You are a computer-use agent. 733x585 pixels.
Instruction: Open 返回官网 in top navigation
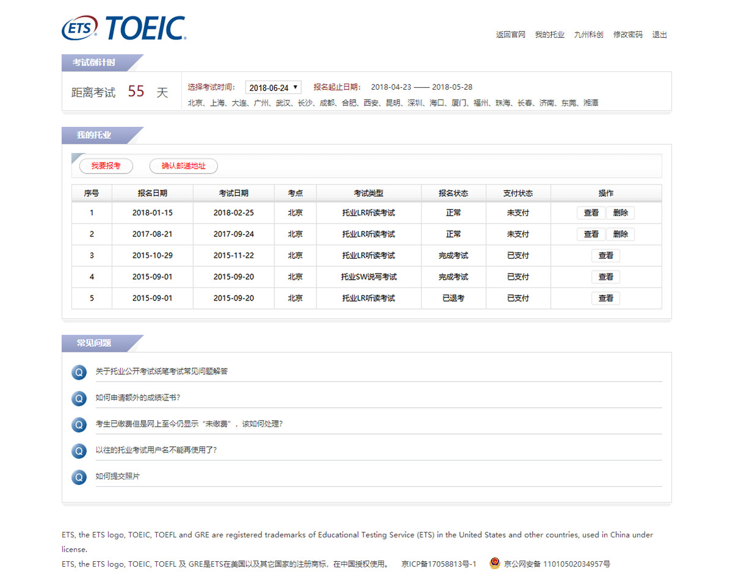[x=510, y=35]
